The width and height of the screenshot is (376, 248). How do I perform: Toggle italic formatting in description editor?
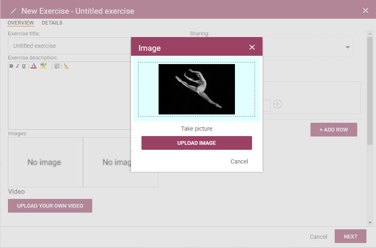[17, 66]
